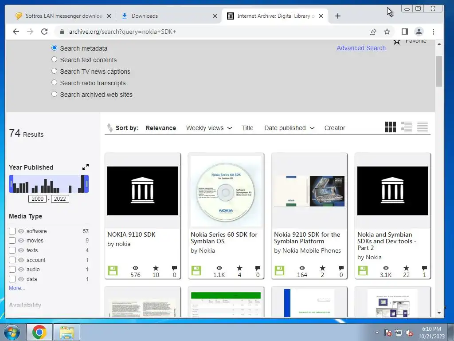Screen dimensions: 454x341
Task: Select Search radio transcripts option
Action: [54, 83]
